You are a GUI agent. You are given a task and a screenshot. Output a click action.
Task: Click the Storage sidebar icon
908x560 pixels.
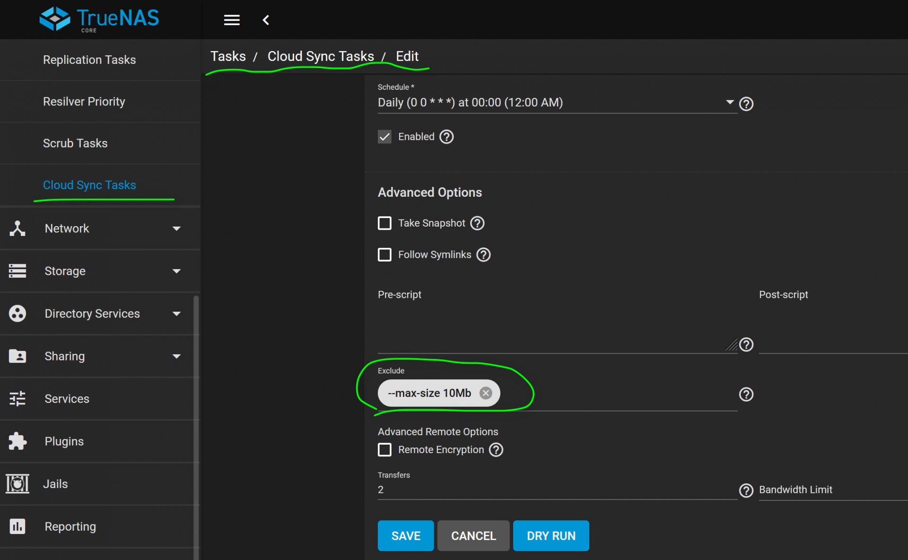click(17, 271)
